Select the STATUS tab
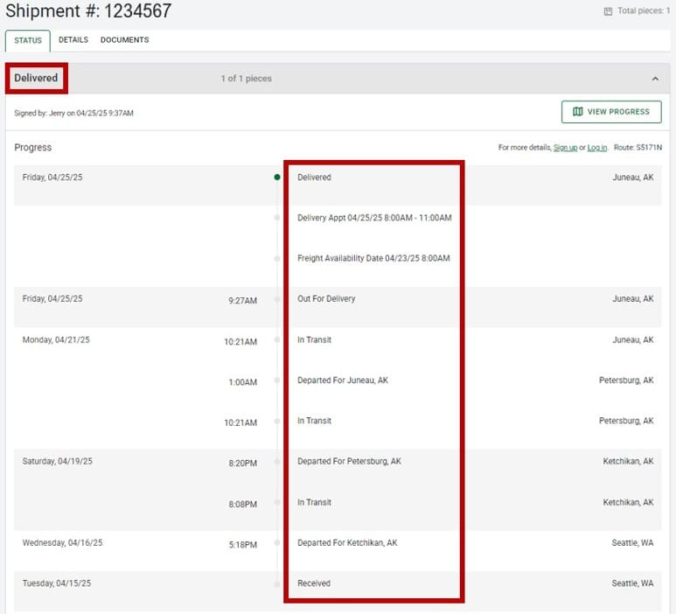The image size is (676, 614). [28, 41]
